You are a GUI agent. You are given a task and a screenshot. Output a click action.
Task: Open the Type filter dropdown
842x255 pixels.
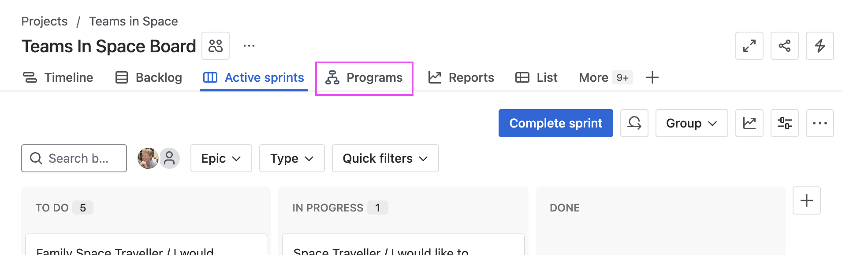pyautogui.click(x=292, y=158)
